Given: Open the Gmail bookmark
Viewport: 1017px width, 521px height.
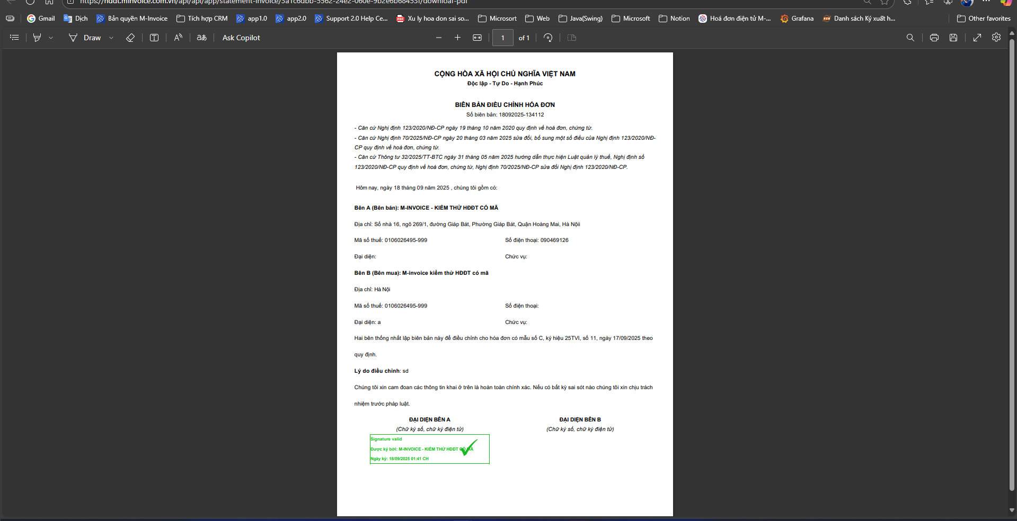Looking at the screenshot, I should click(x=41, y=19).
